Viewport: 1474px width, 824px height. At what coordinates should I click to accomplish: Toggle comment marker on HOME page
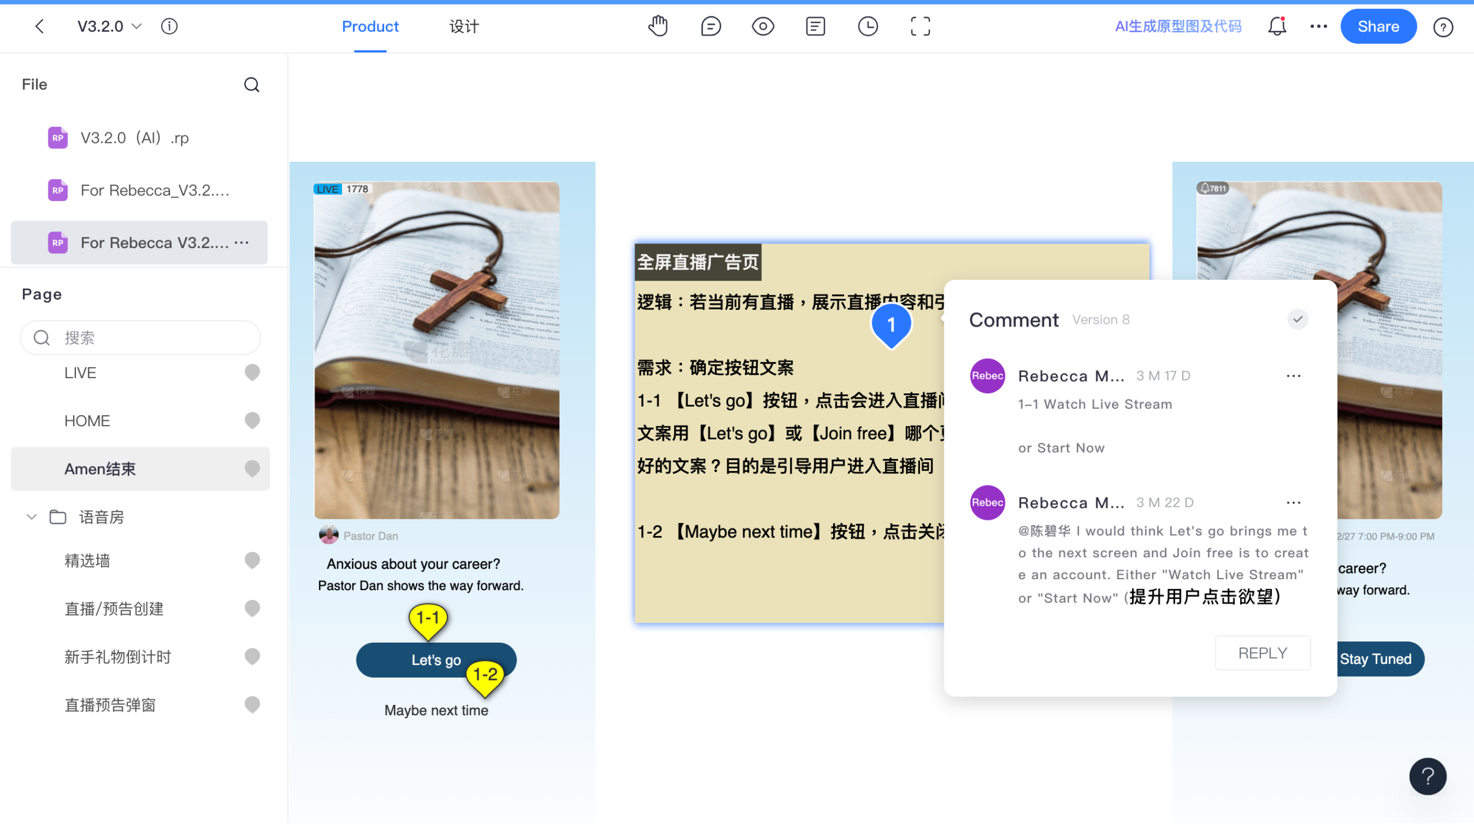point(252,420)
